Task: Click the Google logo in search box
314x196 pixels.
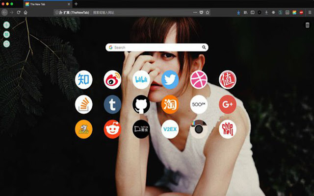Action: click(x=110, y=48)
